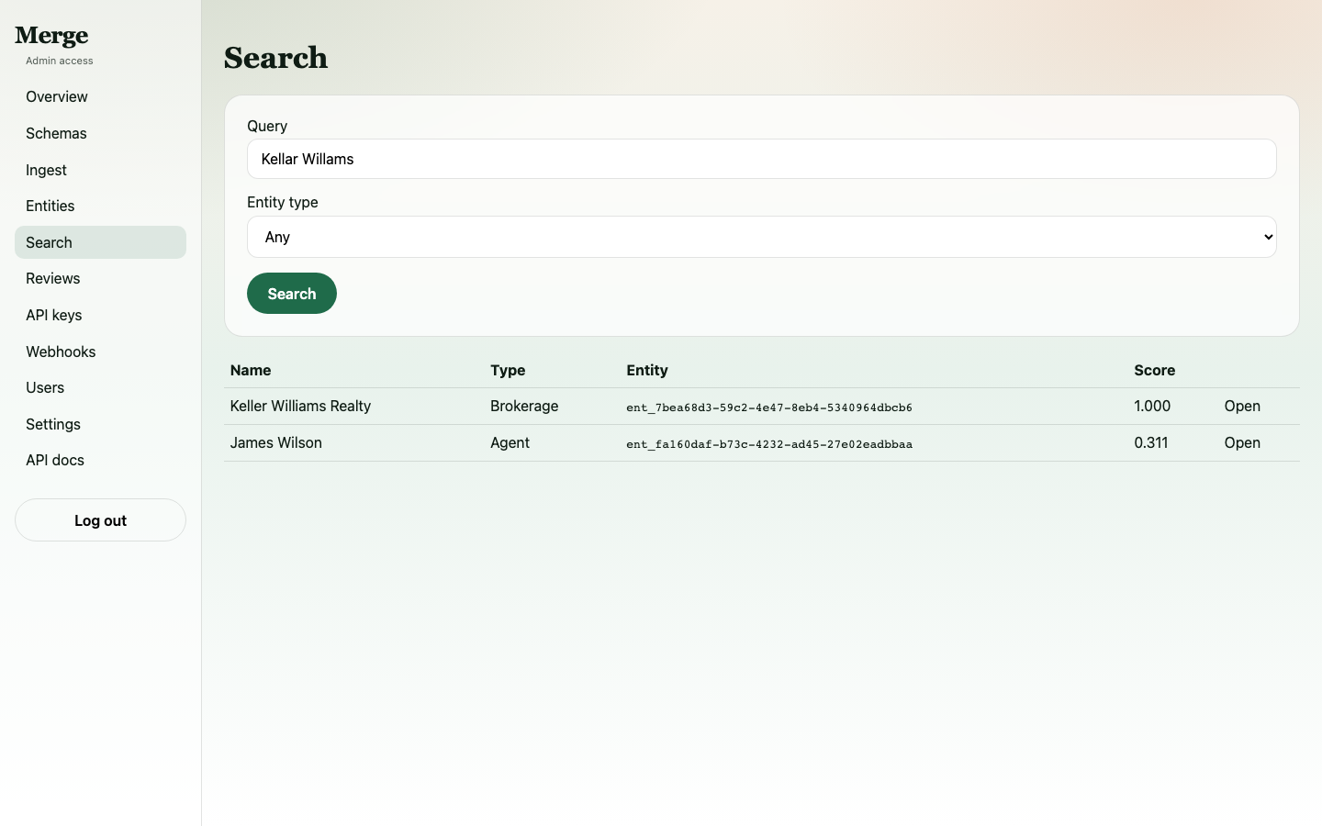The width and height of the screenshot is (1322, 826).
Task: Open Settings in the sidebar
Action: coord(100,424)
